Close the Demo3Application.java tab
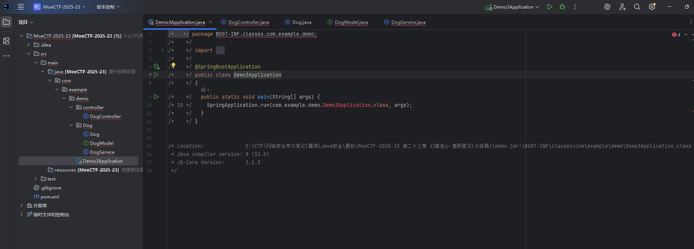 [x=211, y=22]
